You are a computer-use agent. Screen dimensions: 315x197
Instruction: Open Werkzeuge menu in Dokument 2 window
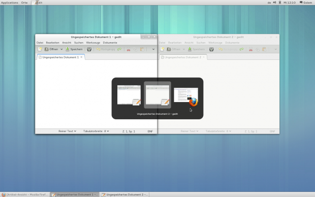[x=215, y=43]
